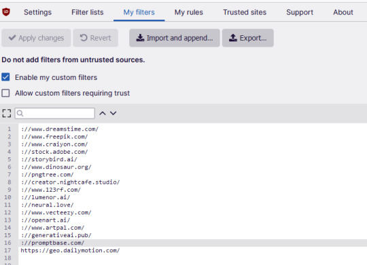Jump to previous search match arrow
Image resolution: width=367 pixels, height=265 pixels.
coord(102,113)
